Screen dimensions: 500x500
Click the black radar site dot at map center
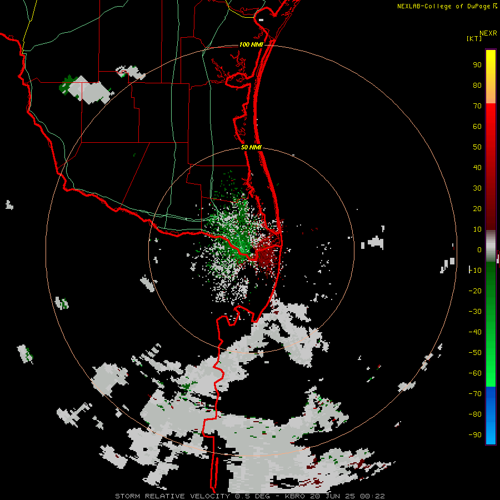252,251
